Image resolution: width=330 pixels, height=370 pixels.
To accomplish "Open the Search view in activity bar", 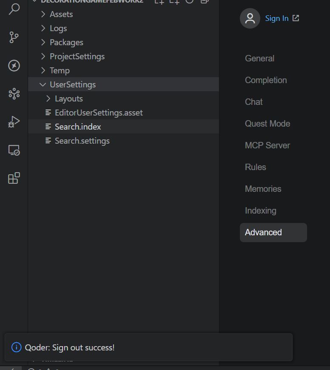I will click(14, 9).
